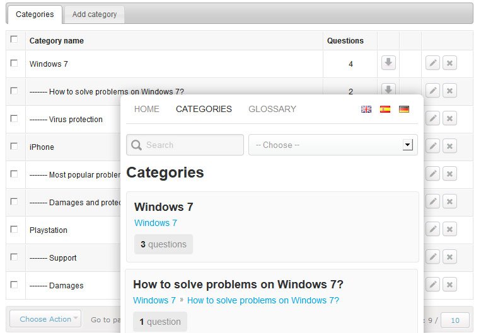Open GLOSSARY in the preview menu

(272, 109)
